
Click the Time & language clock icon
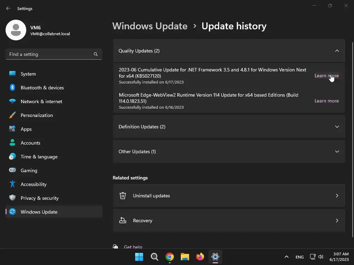pyautogui.click(x=12, y=156)
